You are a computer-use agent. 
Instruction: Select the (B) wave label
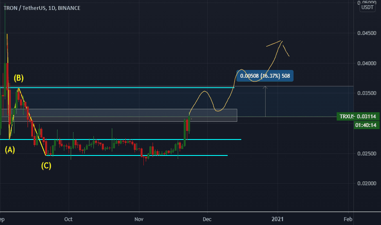coord(19,78)
